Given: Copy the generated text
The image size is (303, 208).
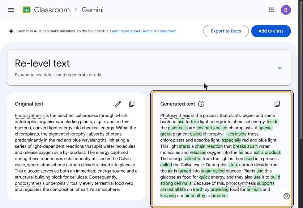Looking at the screenshot, I should 277,104.
